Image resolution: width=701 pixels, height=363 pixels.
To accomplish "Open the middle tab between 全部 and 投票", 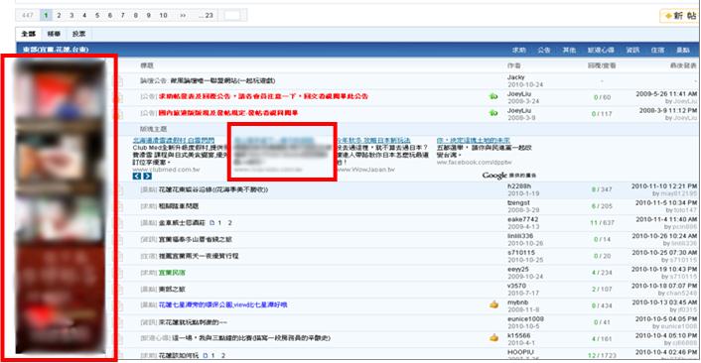I will pyautogui.click(x=54, y=34).
